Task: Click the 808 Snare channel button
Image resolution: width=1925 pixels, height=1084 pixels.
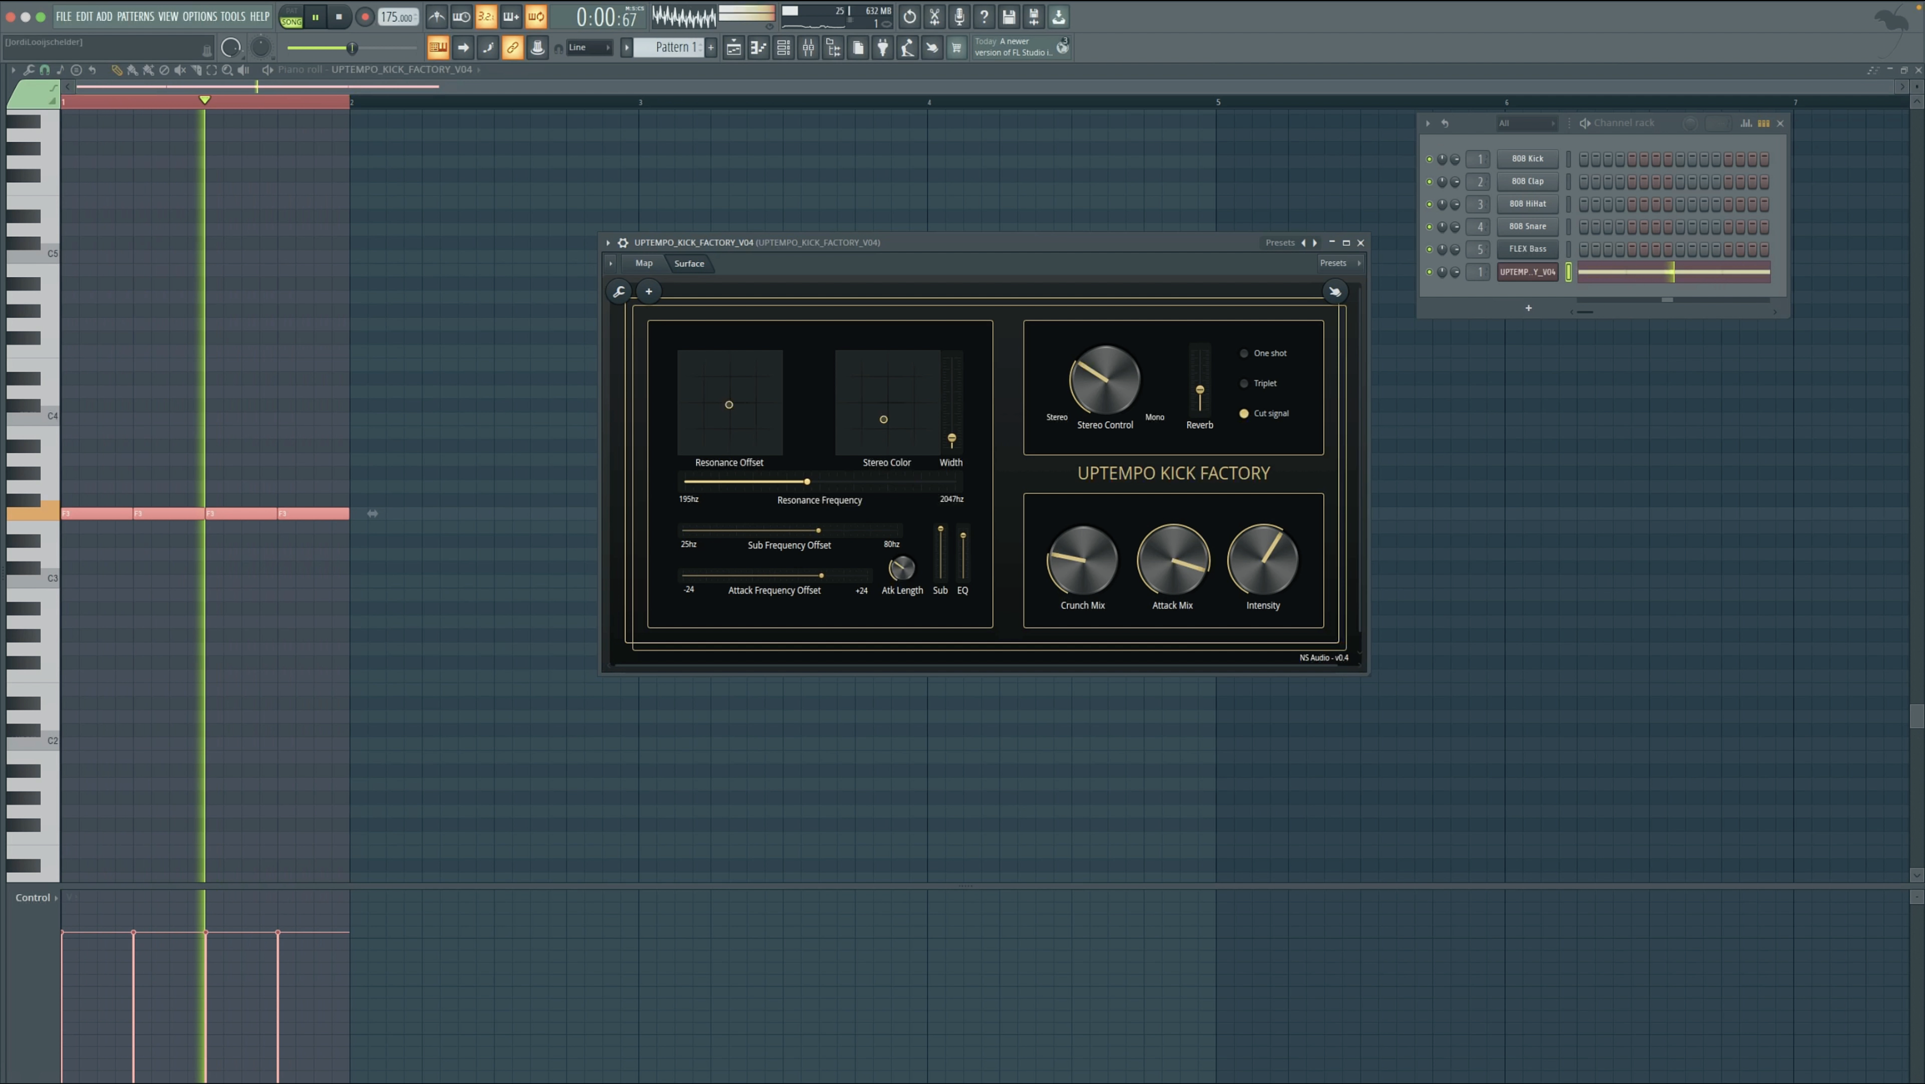Action: pos(1527,226)
